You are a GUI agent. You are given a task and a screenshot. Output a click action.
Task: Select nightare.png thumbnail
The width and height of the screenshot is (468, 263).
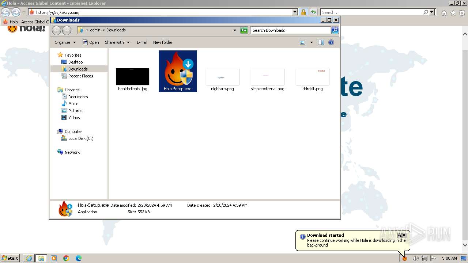(x=222, y=76)
